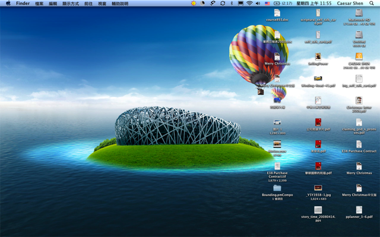The width and height of the screenshot is (380, 237).
Task: Select the SellingPower file on desktop
Action: [318, 56]
